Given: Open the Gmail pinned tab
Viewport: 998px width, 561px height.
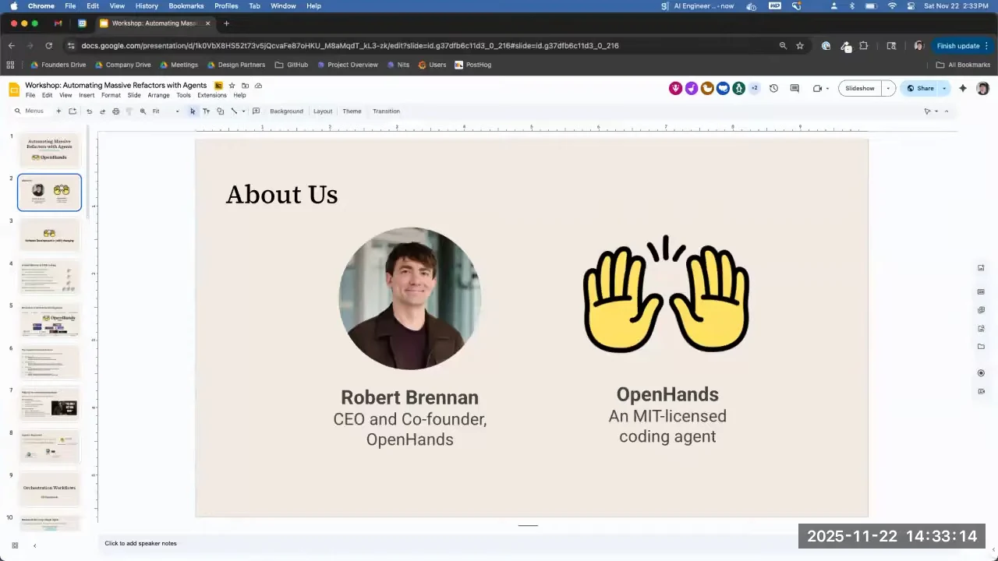Looking at the screenshot, I should (x=58, y=23).
